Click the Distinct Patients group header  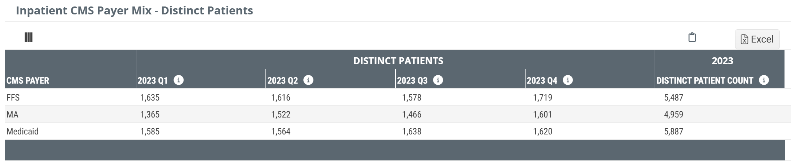point(398,61)
